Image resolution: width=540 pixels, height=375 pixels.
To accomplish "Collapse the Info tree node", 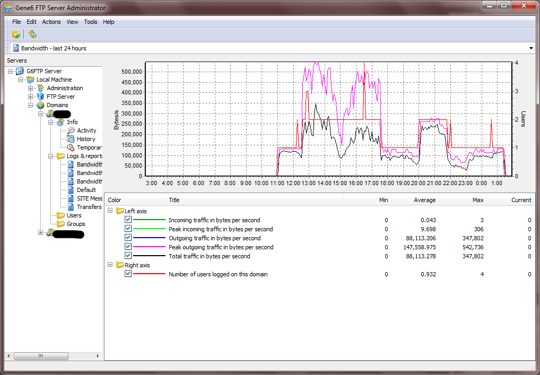I will (x=50, y=122).
